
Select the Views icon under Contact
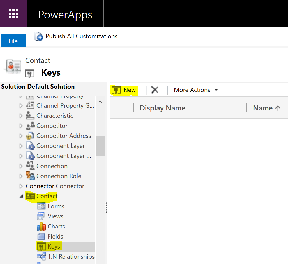(41, 216)
